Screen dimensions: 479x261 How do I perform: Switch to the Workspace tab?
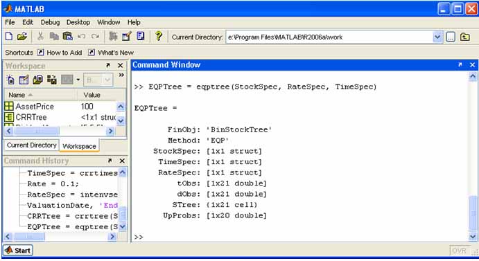click(x=80, y=146)
